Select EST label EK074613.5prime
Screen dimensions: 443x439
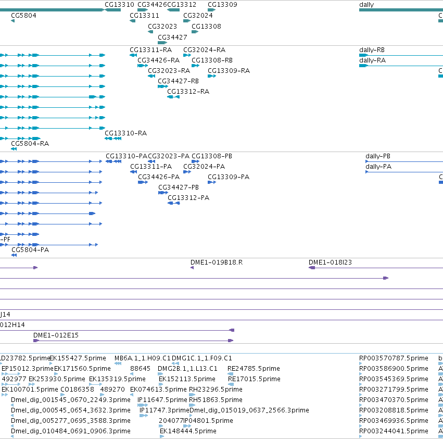tap(158, 390)
